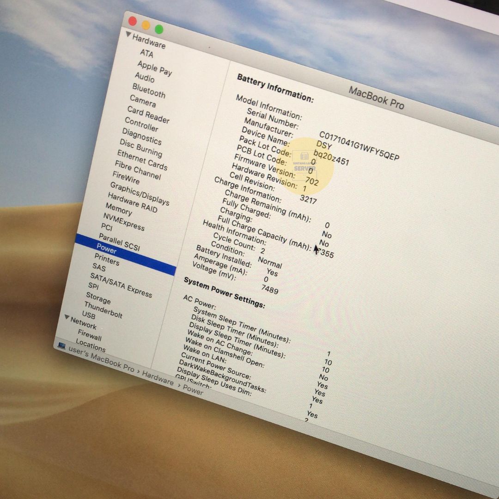The height and width of the screenshot is (499, 499).
Task: View Diagnostics entry
Action: point(142,136)
